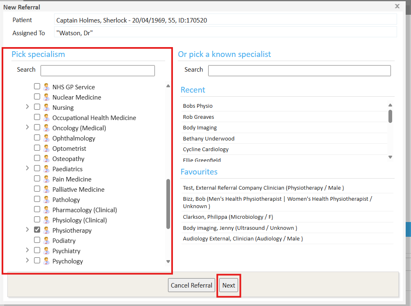The image size is (411, 306).
Task: Uncheck the Physiotherapy checkbox
Action: tap(37, 230)
